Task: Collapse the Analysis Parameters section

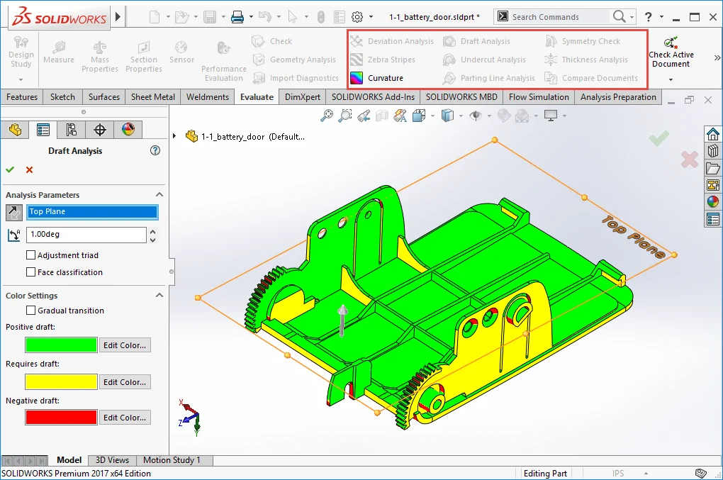Action: pos(159,195)
